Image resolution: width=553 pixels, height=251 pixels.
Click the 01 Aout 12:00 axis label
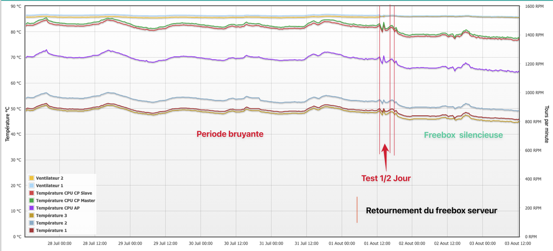(377, 243)
